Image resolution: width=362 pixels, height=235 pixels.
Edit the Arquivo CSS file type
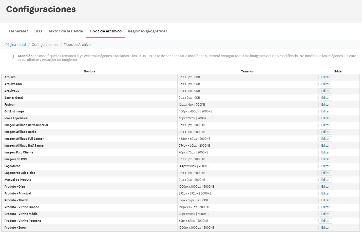[325, 84]
